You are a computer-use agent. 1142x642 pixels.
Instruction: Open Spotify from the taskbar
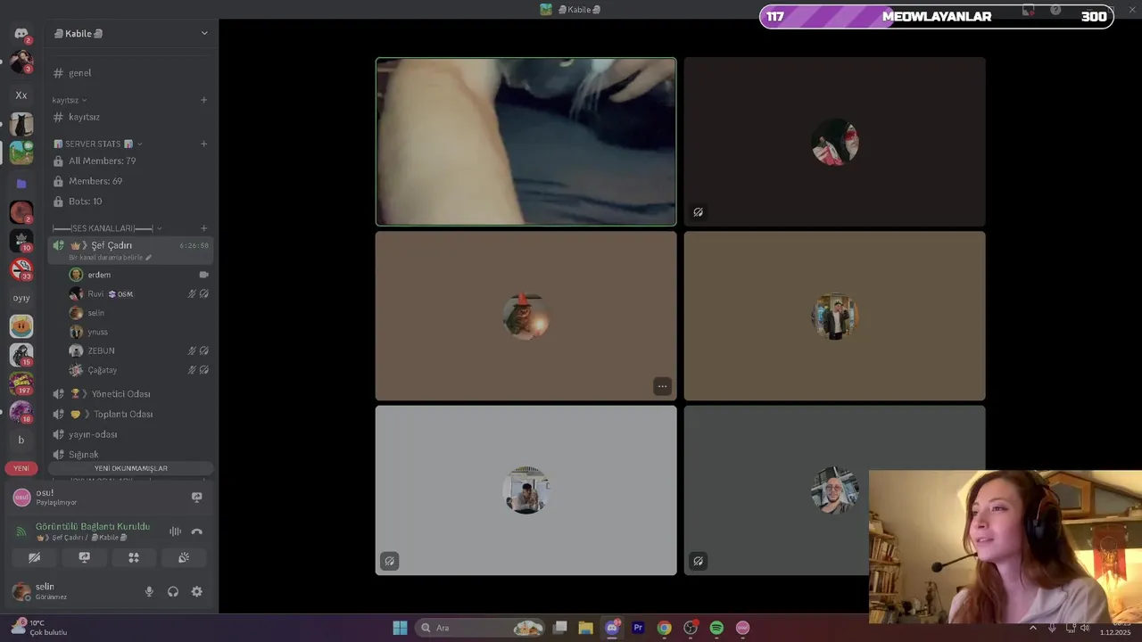click(x=716, y=628)
